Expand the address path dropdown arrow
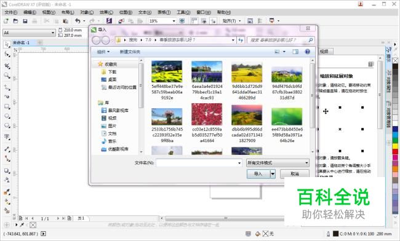400x241 pixels. (233, 40)
